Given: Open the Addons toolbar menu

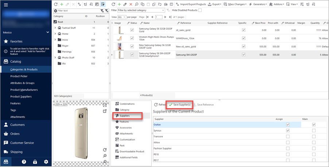Looking at the screenshot, I should pos(276,4).
